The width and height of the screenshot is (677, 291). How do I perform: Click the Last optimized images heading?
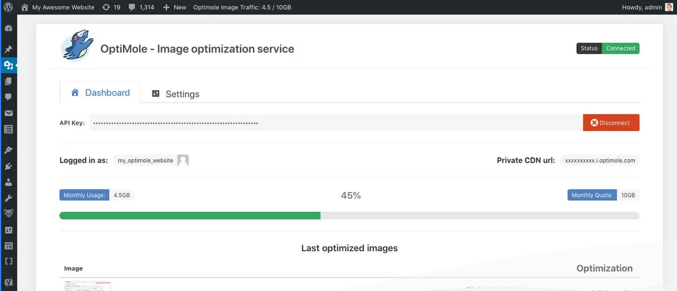[x=349, y=248]
